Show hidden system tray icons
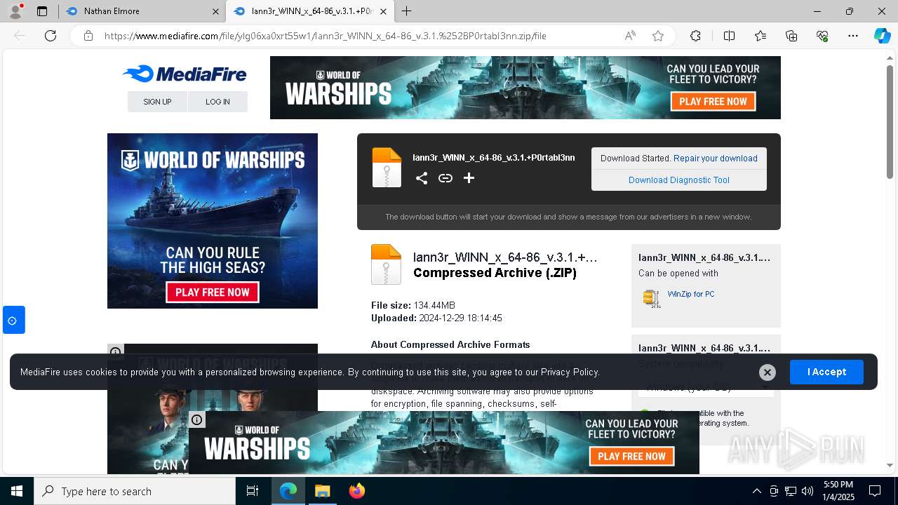Image resolution: width=898 pixels, height=505 pixels. tap(756, 491)
